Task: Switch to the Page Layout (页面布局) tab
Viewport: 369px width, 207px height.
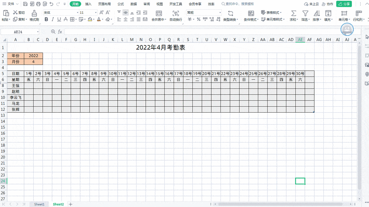Action: click(x=105, y=4)
